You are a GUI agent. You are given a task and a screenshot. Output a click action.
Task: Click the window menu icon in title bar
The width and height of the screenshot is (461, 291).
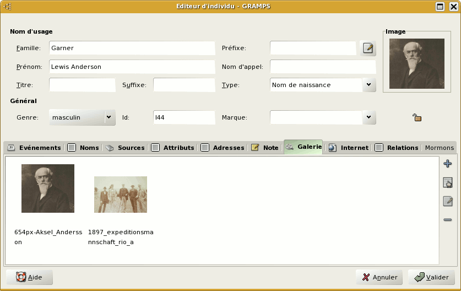tap(8, 7)
